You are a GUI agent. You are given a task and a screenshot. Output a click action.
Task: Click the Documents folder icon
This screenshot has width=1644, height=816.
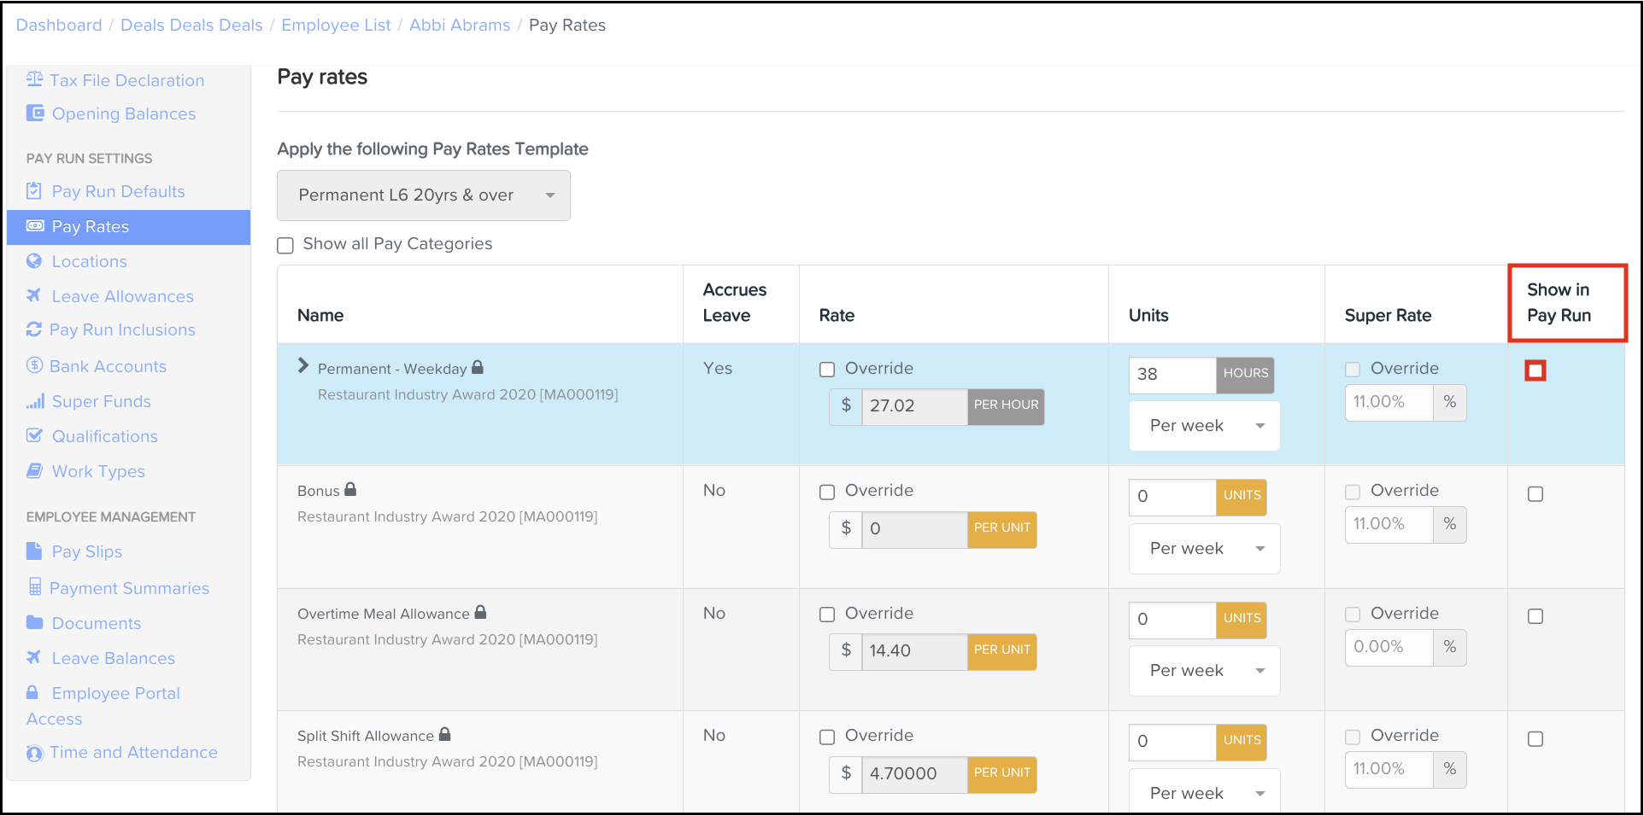click(34, 623)
